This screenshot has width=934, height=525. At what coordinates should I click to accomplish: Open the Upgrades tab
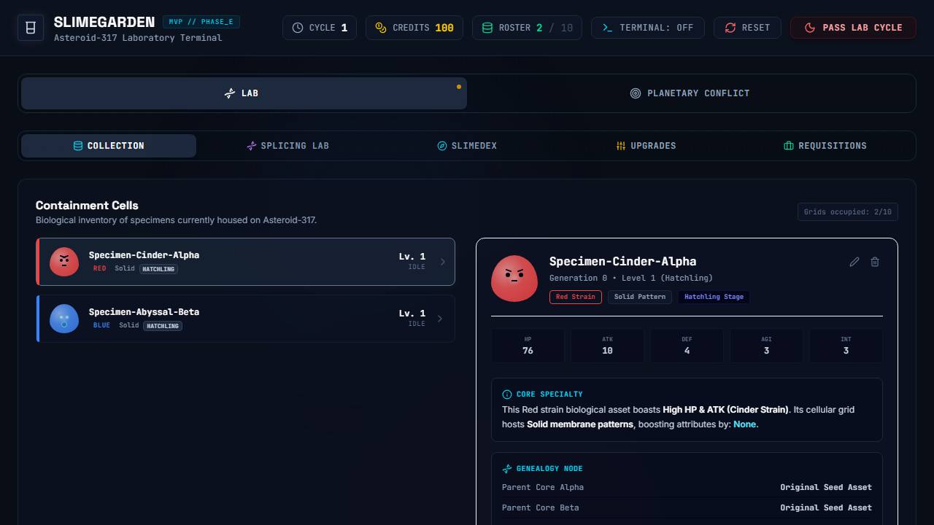[646, 146]
